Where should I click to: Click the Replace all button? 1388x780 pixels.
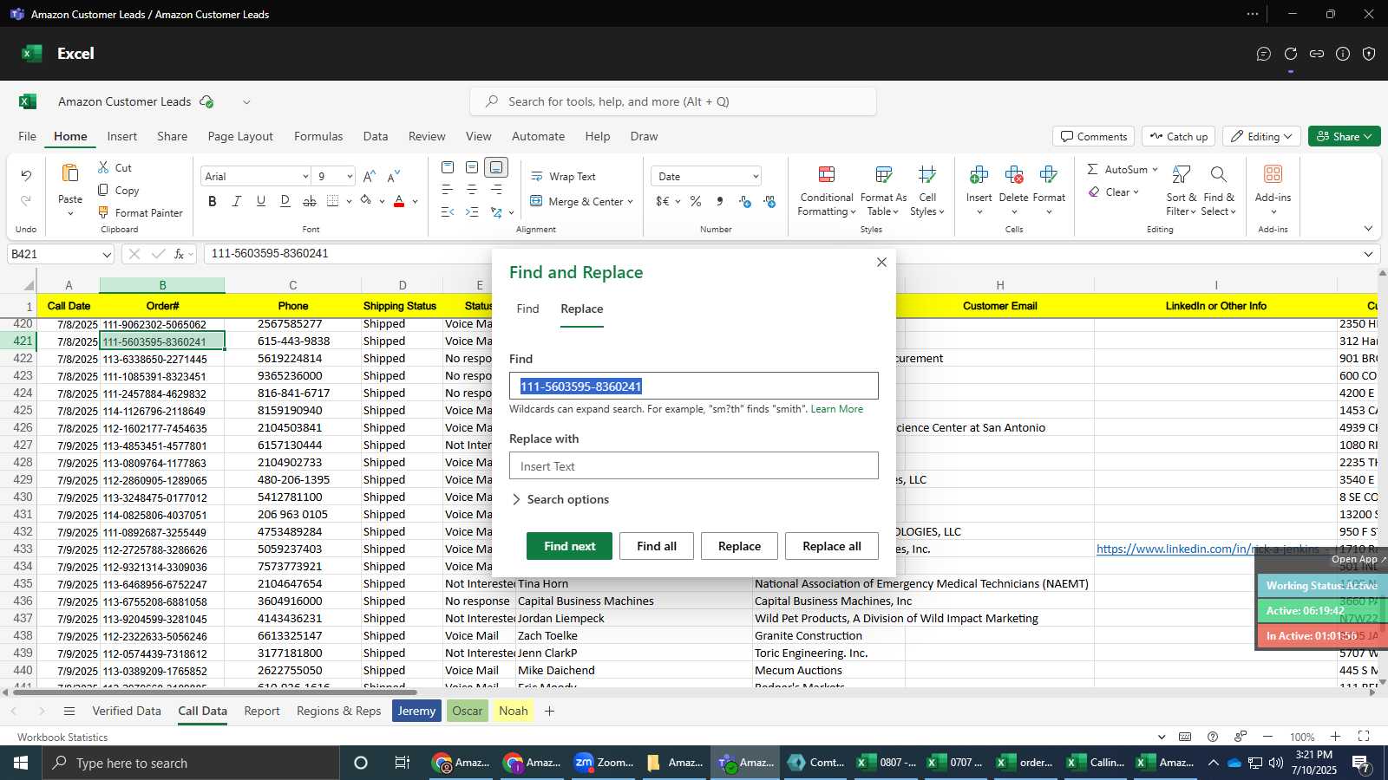pyautogui.click(x=832, y=546)
